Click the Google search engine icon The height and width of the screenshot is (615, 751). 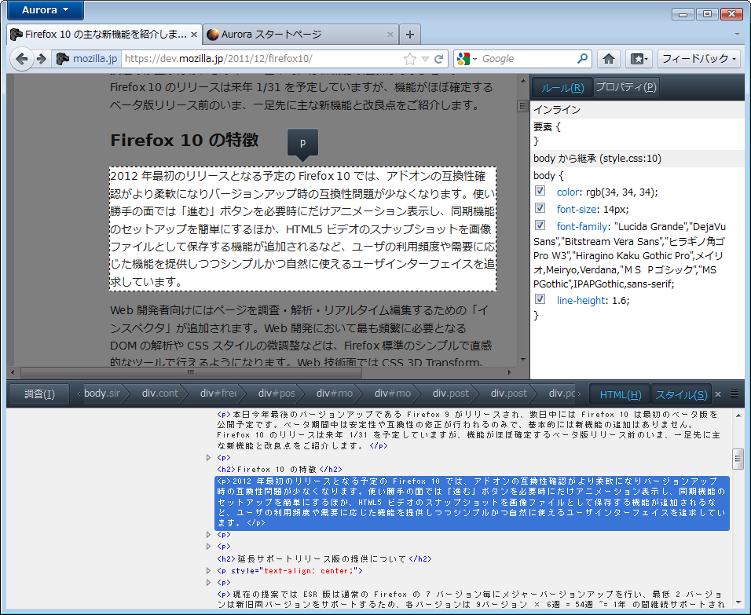point(463,59)
